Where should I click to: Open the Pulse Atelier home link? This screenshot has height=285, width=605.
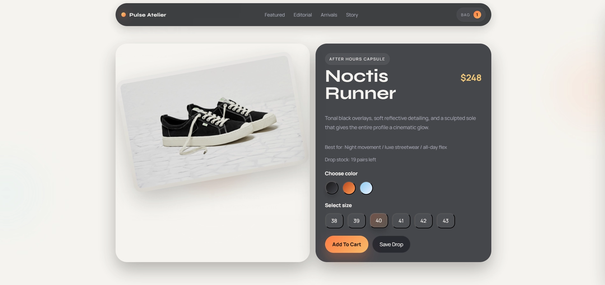point(144,15)
